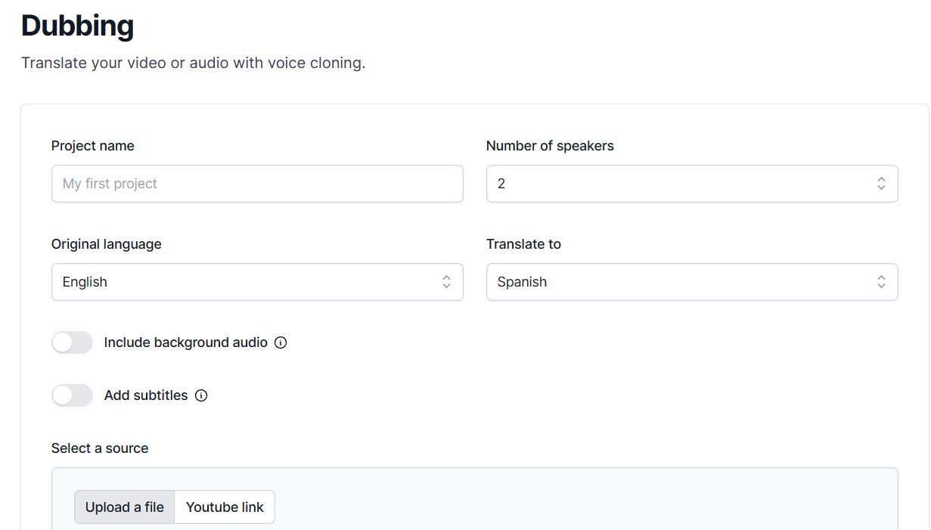Viewport: 931px width, 530px height.
Task: Click the Include background audio label text
Action: pos(185,342)
